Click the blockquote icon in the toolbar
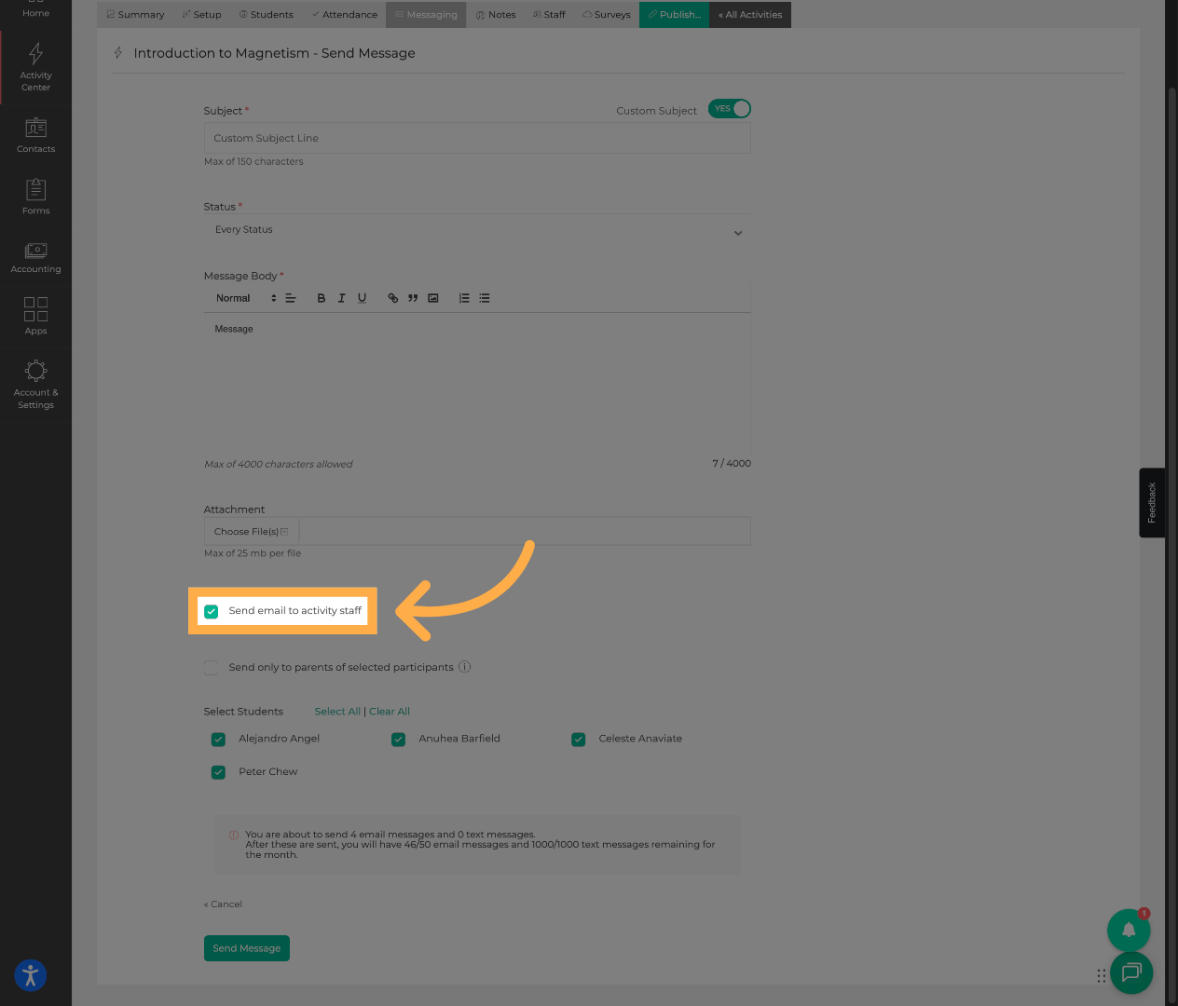 pos(413,298)
